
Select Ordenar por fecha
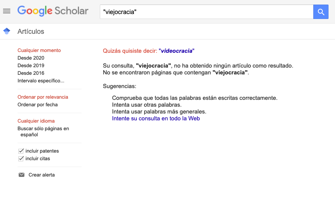(38, 104)
